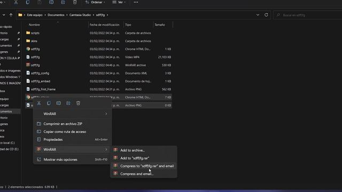
Task: Click the Cut scissors icon in the context menu
Action: pyautogui.click(x=39, y=103)
